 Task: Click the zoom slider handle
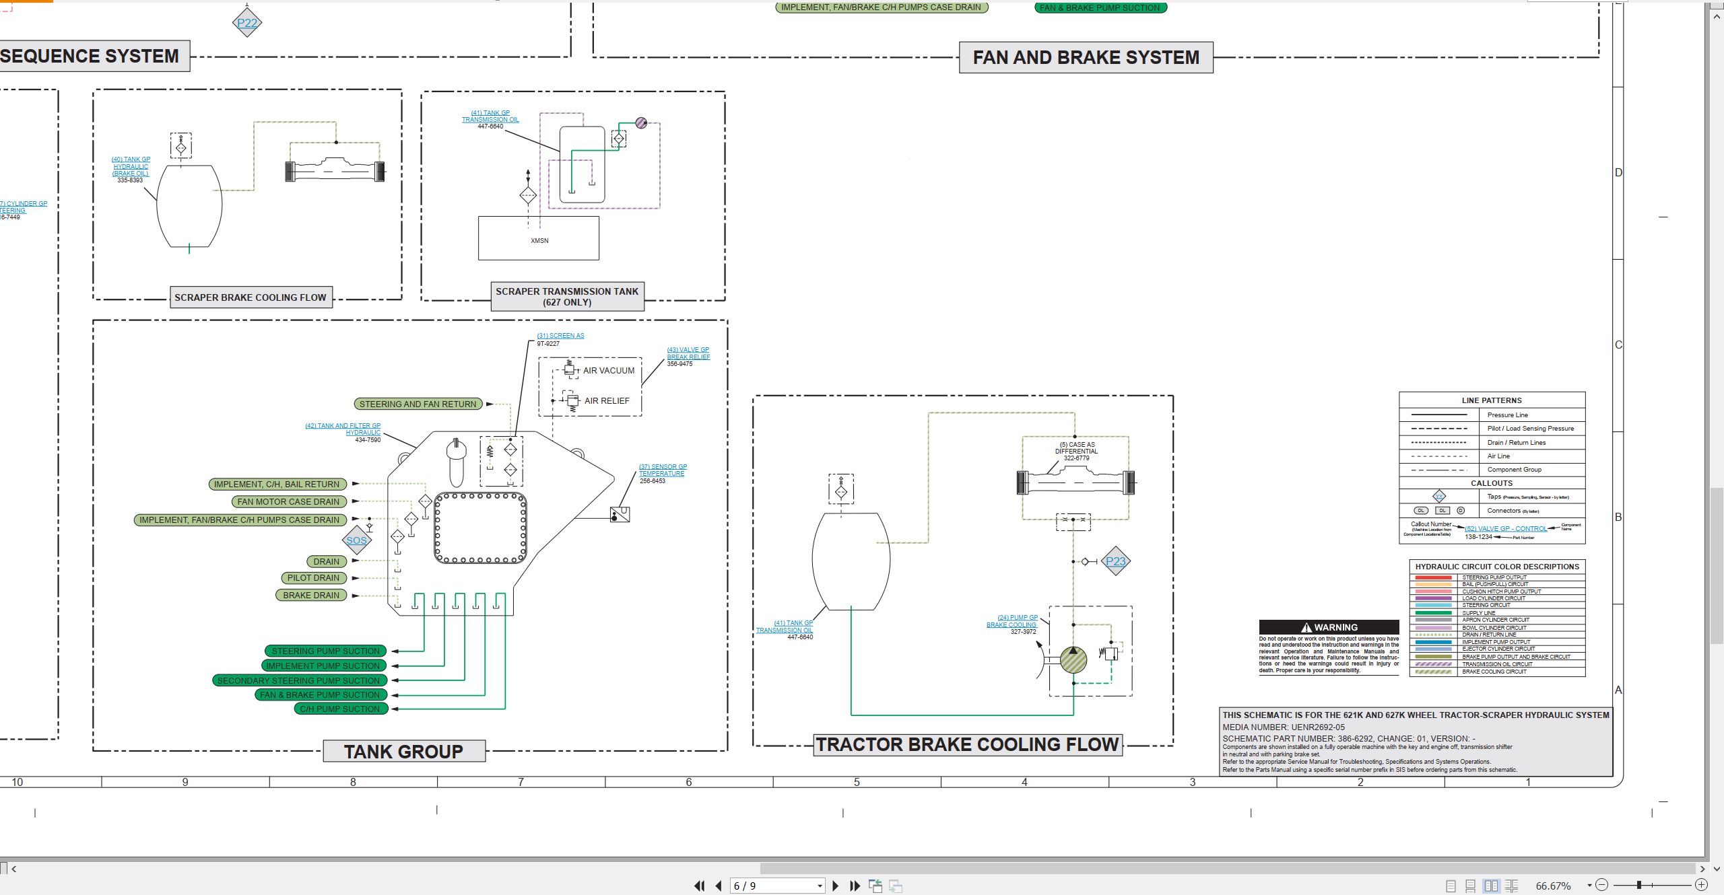[x=1639, y=886]
